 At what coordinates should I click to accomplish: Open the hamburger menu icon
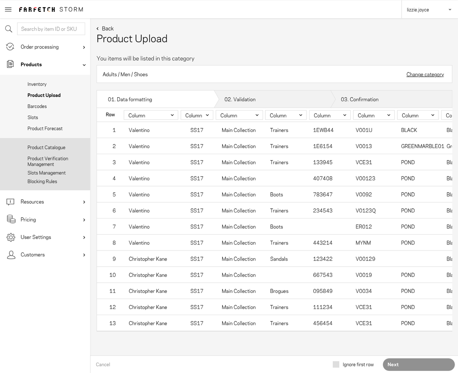click(x=8, y=10)
